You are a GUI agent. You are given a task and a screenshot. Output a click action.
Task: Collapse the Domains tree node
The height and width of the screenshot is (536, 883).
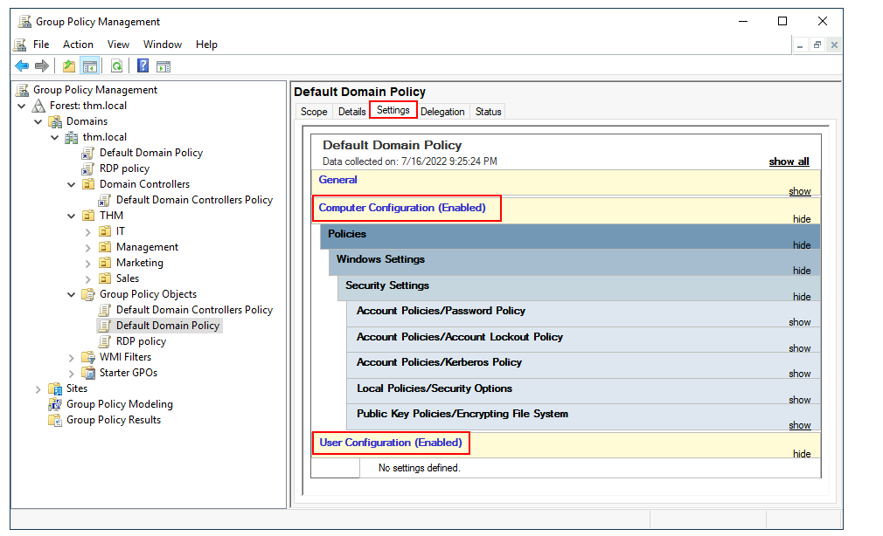click(x=38, y=121)
